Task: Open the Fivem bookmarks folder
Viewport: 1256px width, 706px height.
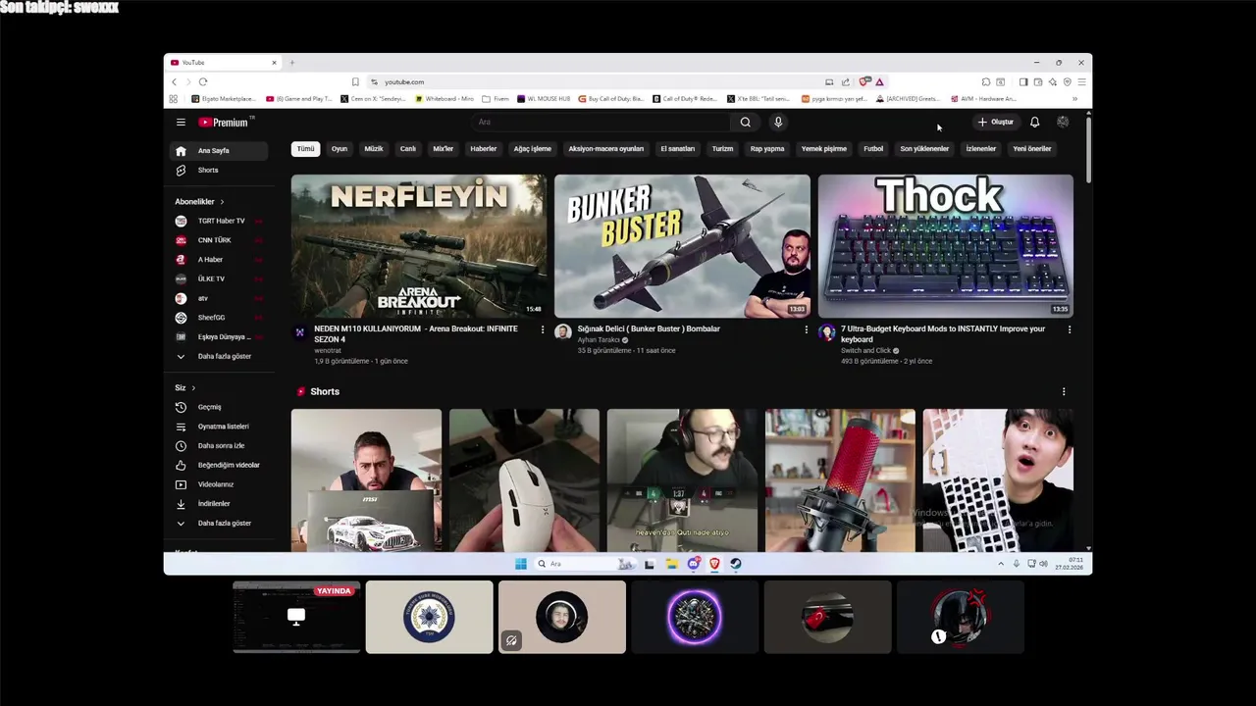Action: [497, 99]
